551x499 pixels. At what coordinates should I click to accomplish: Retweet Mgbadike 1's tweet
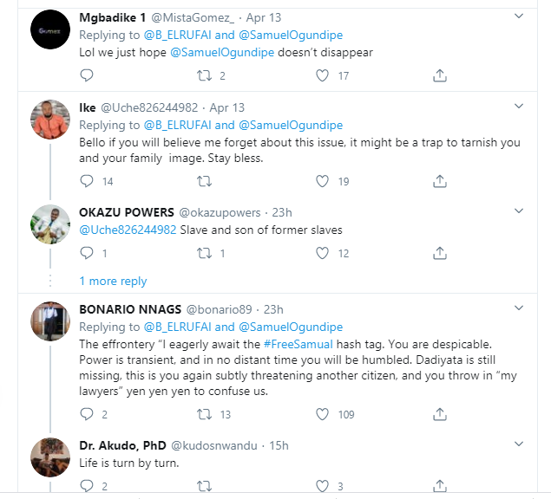click(x=205, y=76)
